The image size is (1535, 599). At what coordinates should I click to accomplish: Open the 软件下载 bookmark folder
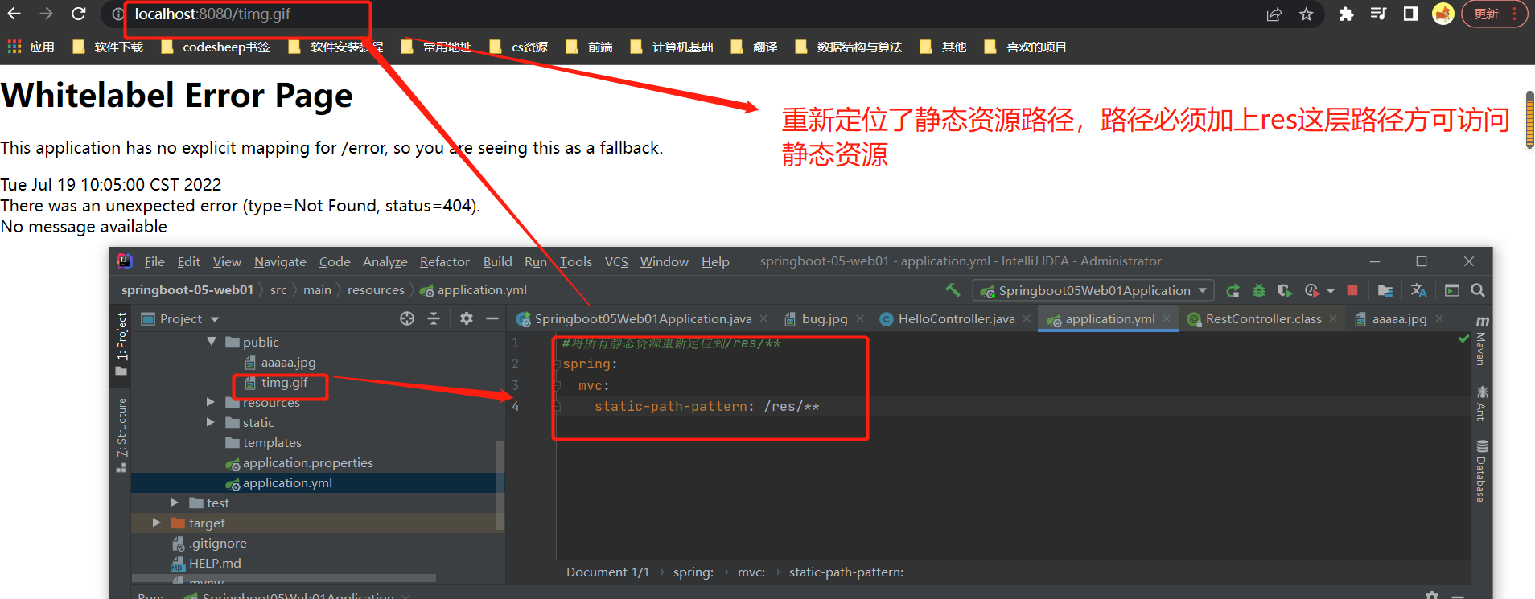click(108, 47)
